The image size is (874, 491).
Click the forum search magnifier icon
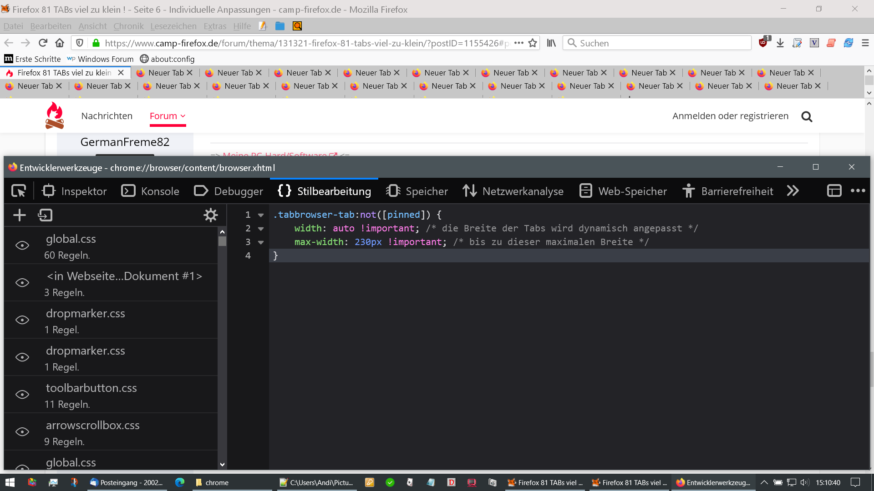click(807, 117)
